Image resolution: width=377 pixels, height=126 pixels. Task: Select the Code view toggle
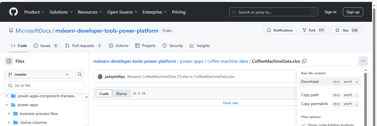[x=104, y=94]
